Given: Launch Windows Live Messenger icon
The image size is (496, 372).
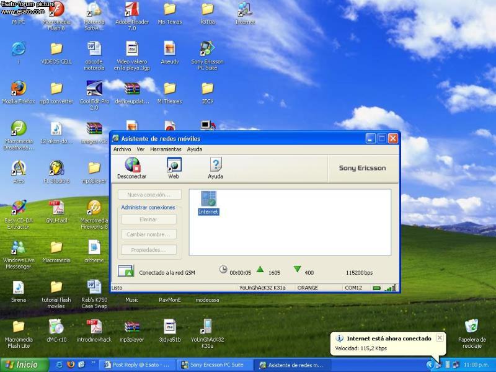Looking at the screenshot, I should [19, 254].
